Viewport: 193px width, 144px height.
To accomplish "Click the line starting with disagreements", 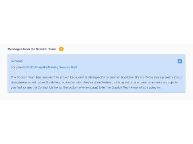I will coord(94,82).
